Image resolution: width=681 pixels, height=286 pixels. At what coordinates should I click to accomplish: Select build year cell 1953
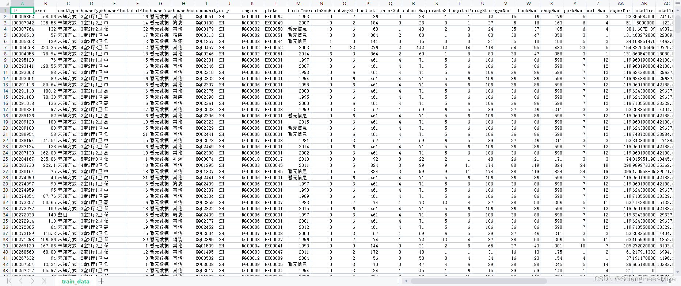pos(298,16)
